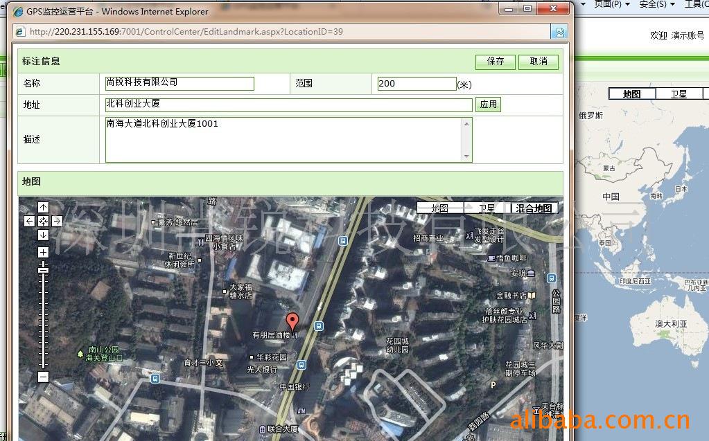Click the 范围 field containing 200
Viewport: 709px width, 441px height.
click(417, 84)
